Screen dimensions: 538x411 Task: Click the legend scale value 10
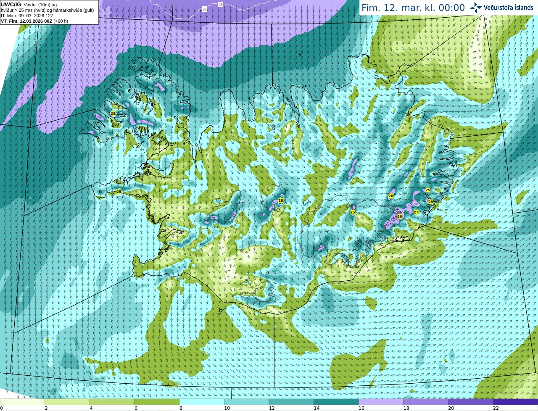227,408
